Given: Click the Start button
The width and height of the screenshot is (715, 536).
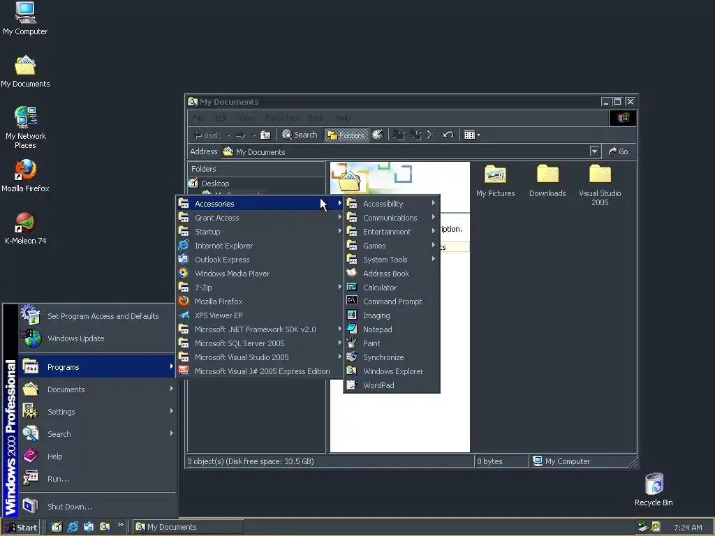Looking at the screenshot, I should pyautogui.click(x=20, y=528).
